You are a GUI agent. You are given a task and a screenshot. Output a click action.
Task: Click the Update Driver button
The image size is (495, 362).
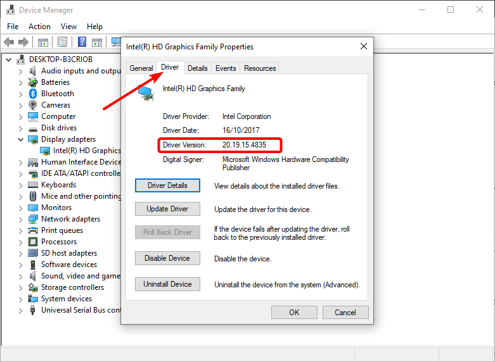(167, 209)
